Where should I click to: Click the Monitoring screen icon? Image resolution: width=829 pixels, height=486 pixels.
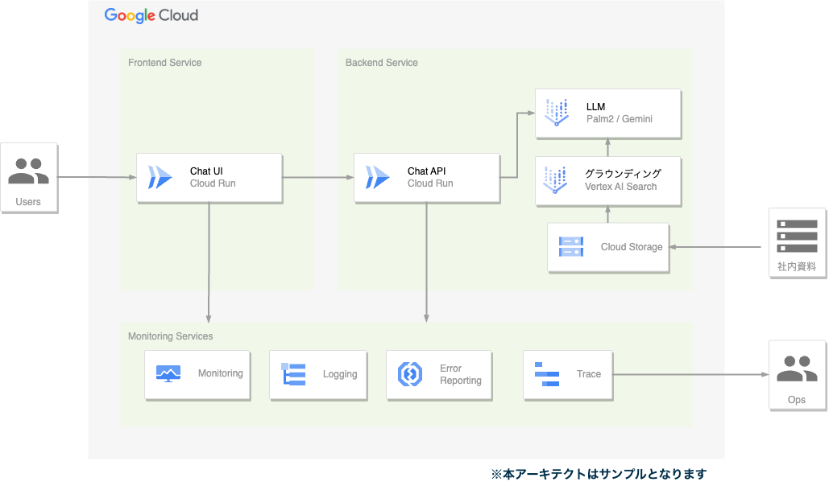tap(168, 374)
